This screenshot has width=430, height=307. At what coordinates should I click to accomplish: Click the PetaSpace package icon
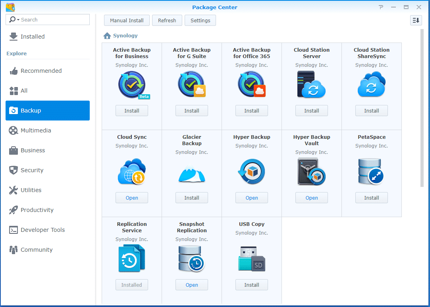371,172
